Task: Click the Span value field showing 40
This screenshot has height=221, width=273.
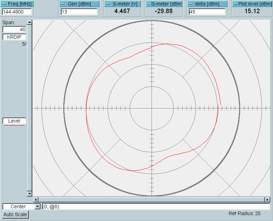Action: coord(14,29)
